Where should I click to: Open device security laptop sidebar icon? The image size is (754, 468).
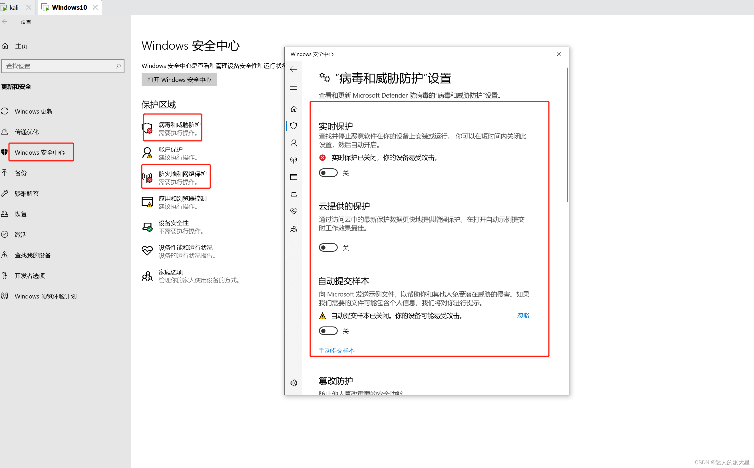click(293, 194)
